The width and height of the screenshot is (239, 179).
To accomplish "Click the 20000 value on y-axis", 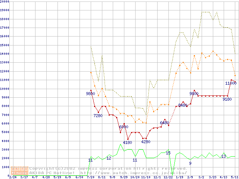I will tap(5, 2).
